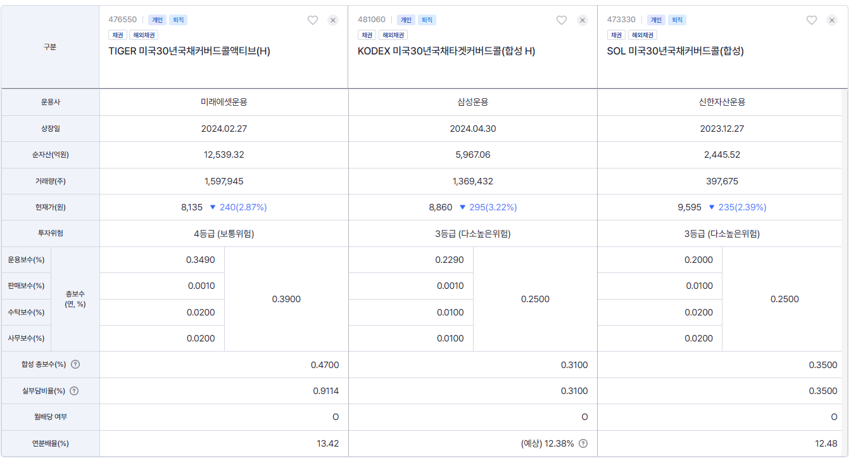Open help icon next to 실부담비율(%)
Viewport: 851px width, 458px height.
pos(74,391)
